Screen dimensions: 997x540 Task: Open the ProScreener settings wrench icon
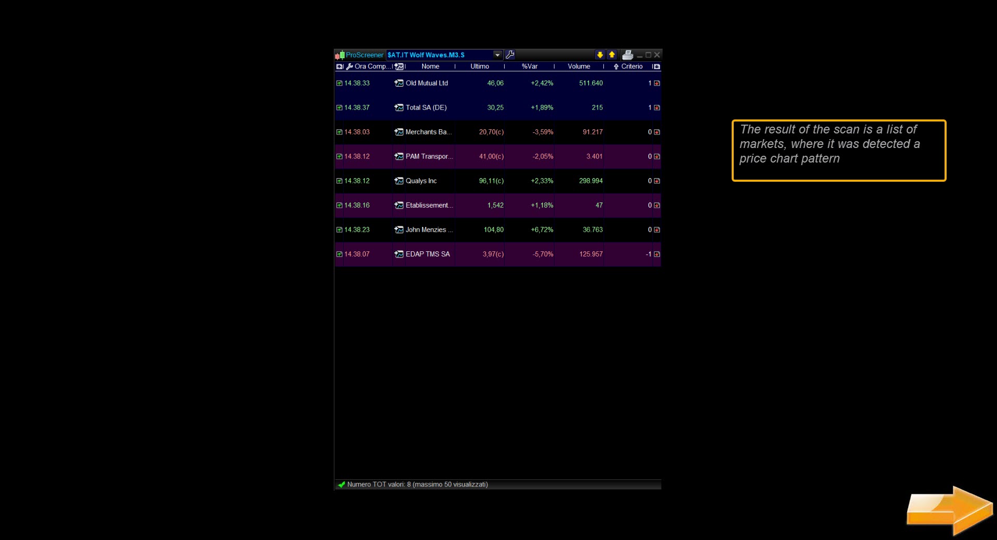(x=510, y=55)
